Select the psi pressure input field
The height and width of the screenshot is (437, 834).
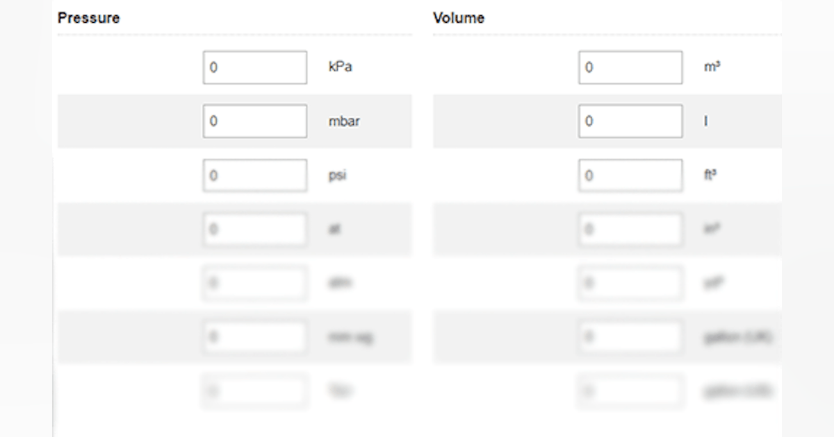click(254, 175)
